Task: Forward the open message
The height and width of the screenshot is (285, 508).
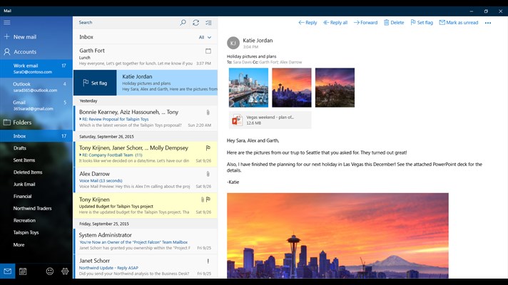Action: tap(365, 22)
